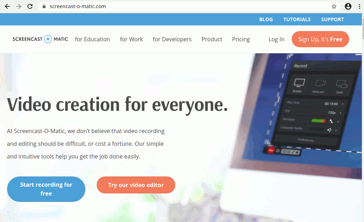Open the for Work menu
This screenshot has width=364, height=222.
coord(132,39)
